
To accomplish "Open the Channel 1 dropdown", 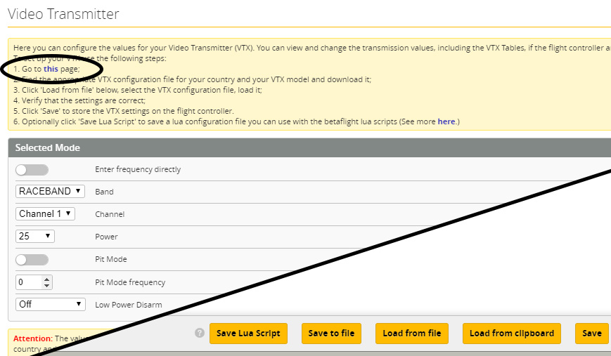I will coord(45,213).
